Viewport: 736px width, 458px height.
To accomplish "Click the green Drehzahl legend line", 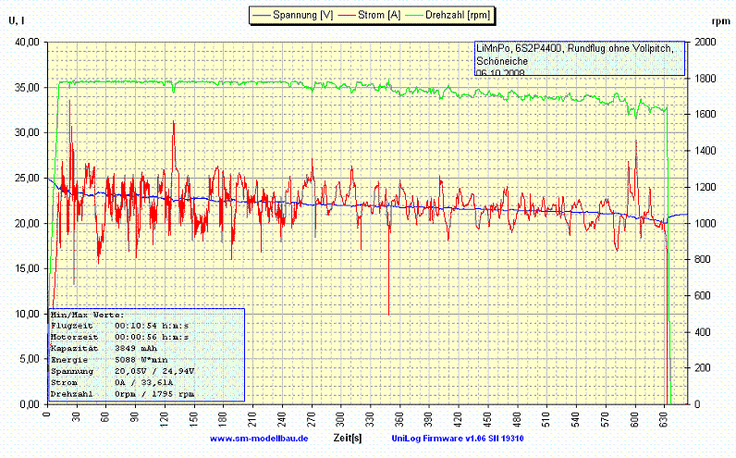I will [x=413, y=16].
